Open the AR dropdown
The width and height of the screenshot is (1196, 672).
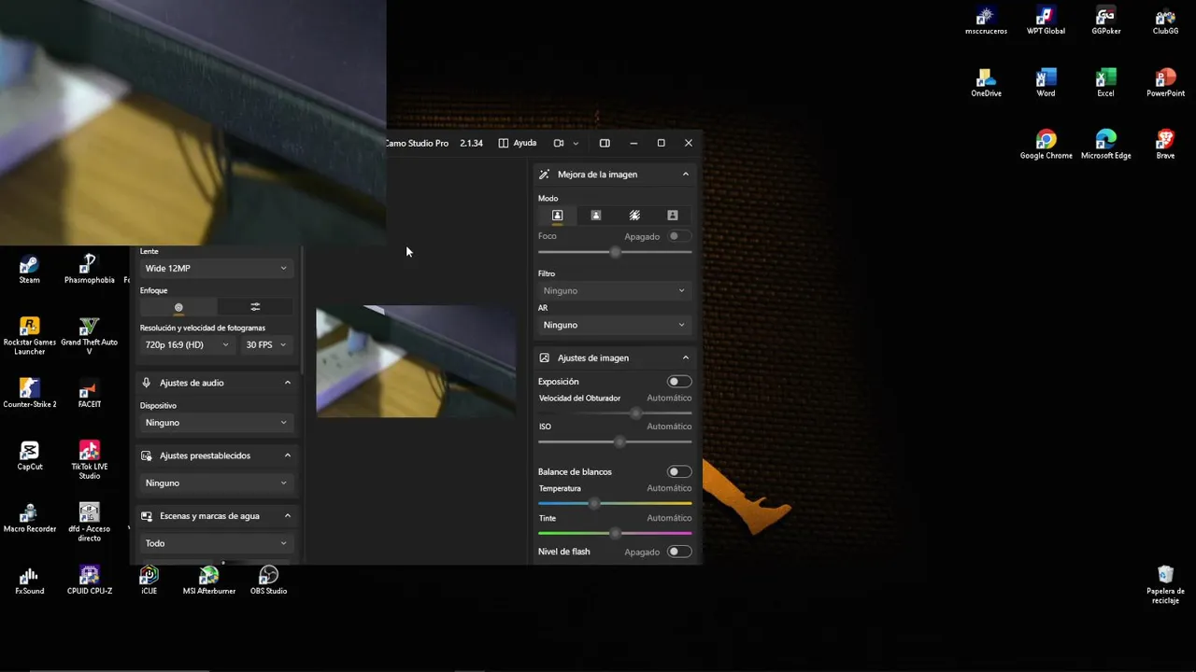[615, 325]
